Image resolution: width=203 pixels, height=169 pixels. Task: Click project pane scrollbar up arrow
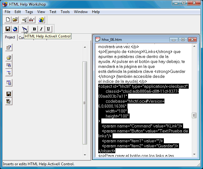[x=85, y=47]
